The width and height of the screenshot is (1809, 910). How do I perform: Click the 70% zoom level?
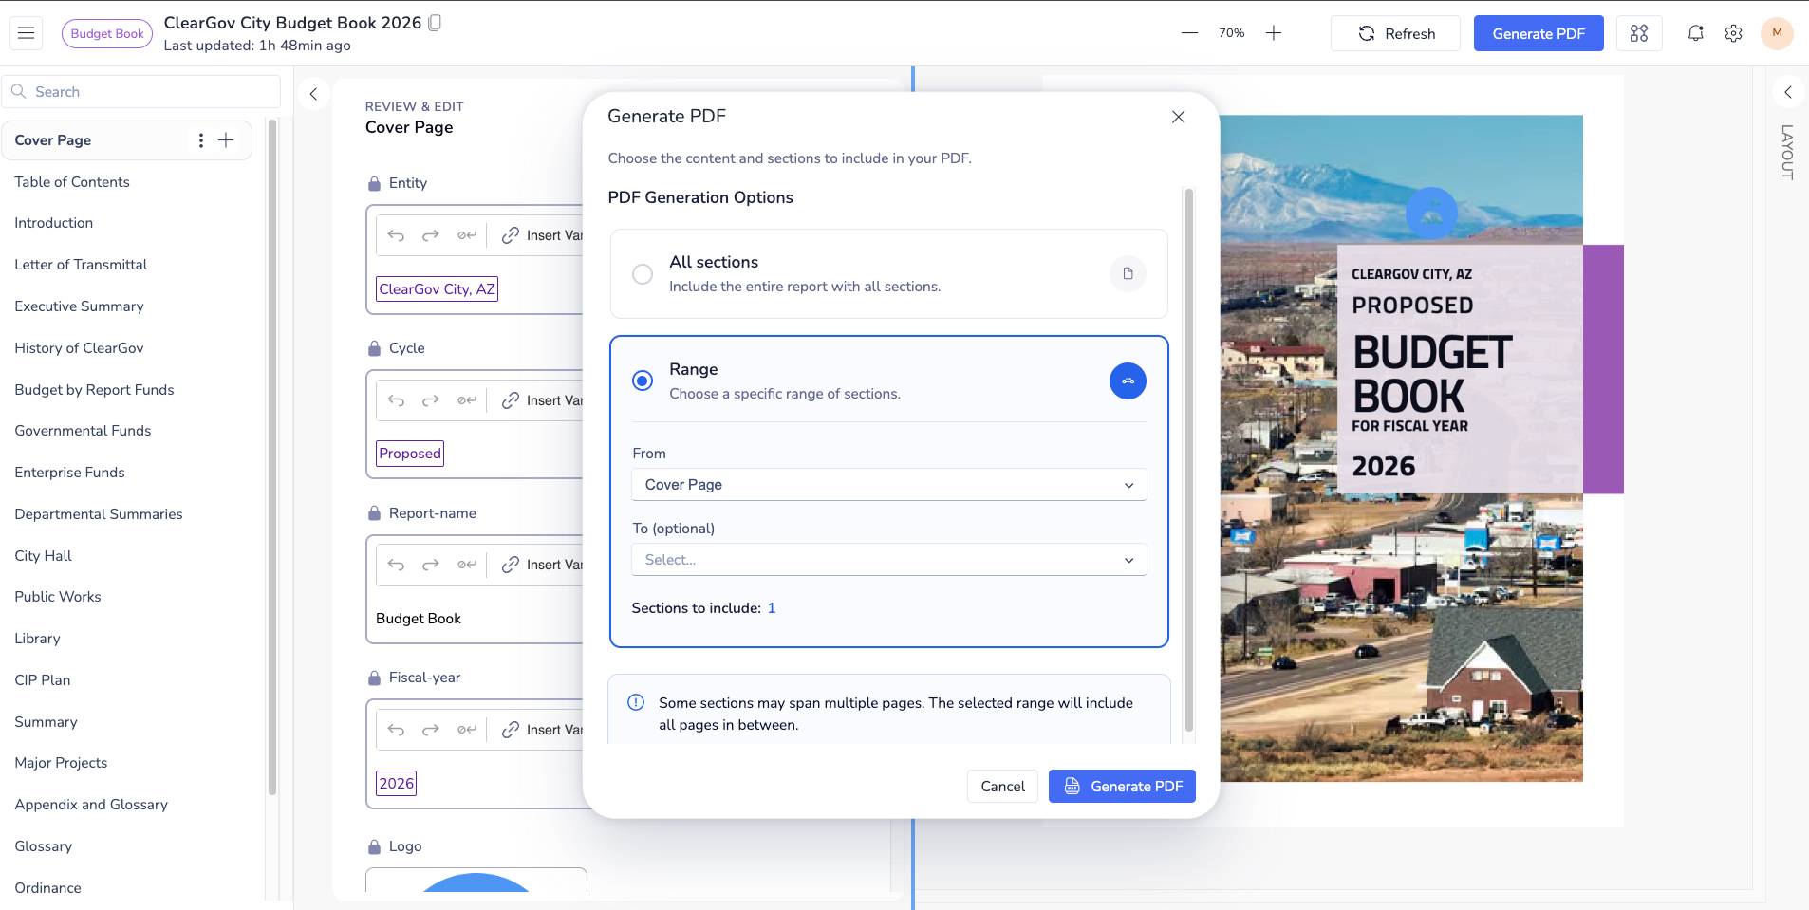tap(1232, 33)
